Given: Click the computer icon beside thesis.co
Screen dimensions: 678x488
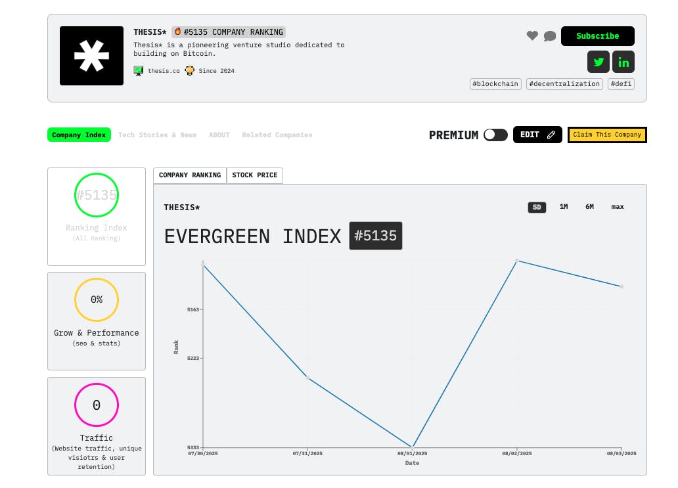Looking at the screenshot, I should pyautogui.click(x=139, y=70).
